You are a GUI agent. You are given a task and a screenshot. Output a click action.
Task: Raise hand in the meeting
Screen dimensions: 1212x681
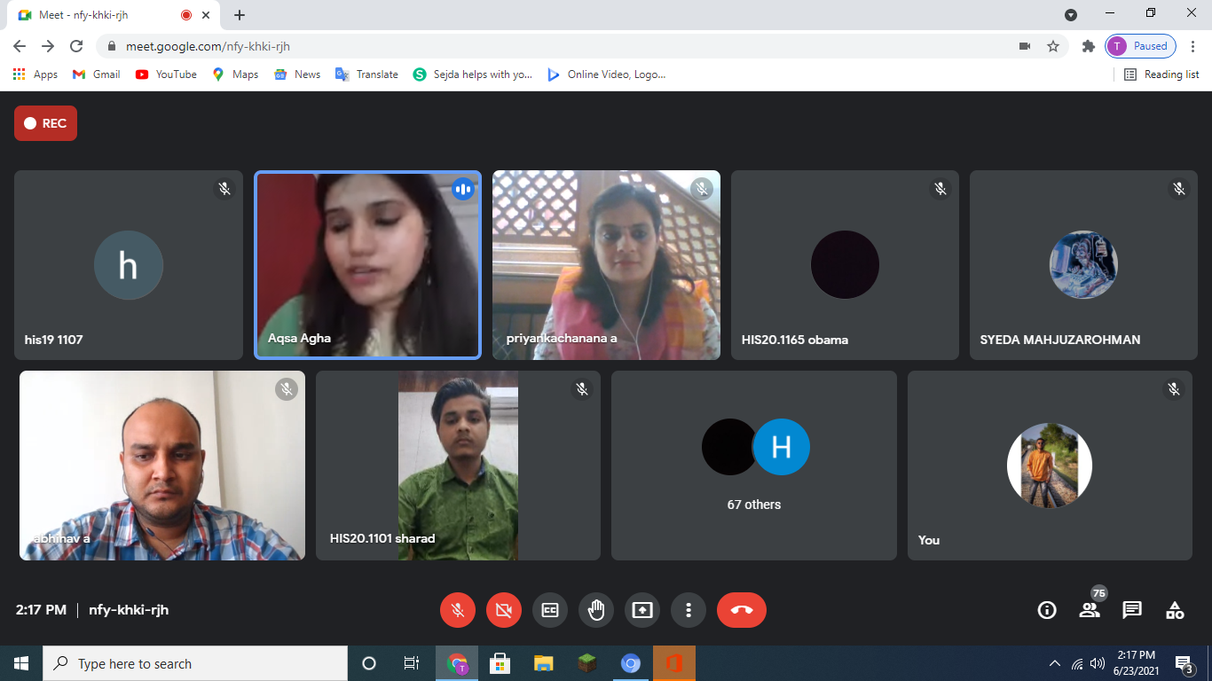click(x=596, y=610)
